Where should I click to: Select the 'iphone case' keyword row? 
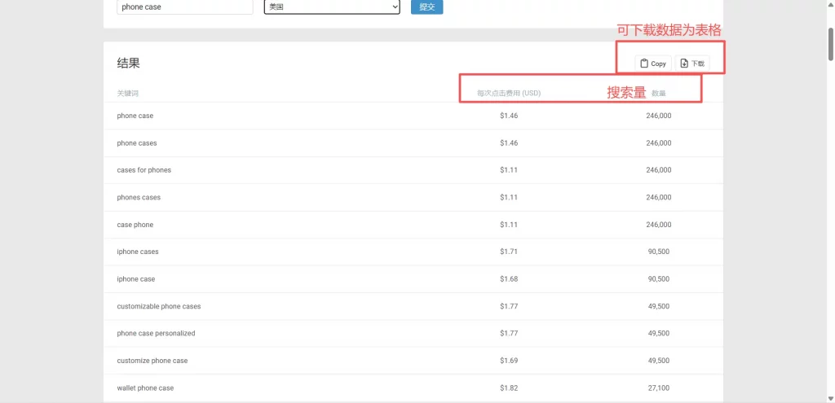click(136, 279)
